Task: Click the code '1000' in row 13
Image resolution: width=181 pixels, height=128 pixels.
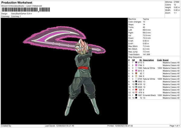Action: tap(160, 95)
